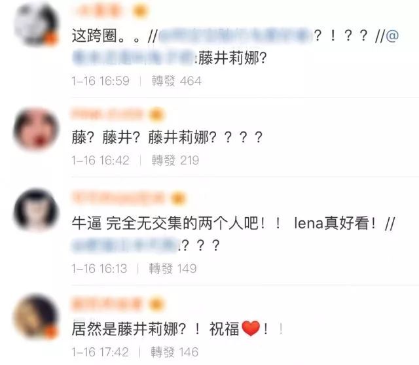Viewport: 419px width, 365px height.
Task: Open the first commenter's avatar
Action: (x=37, y=25)
